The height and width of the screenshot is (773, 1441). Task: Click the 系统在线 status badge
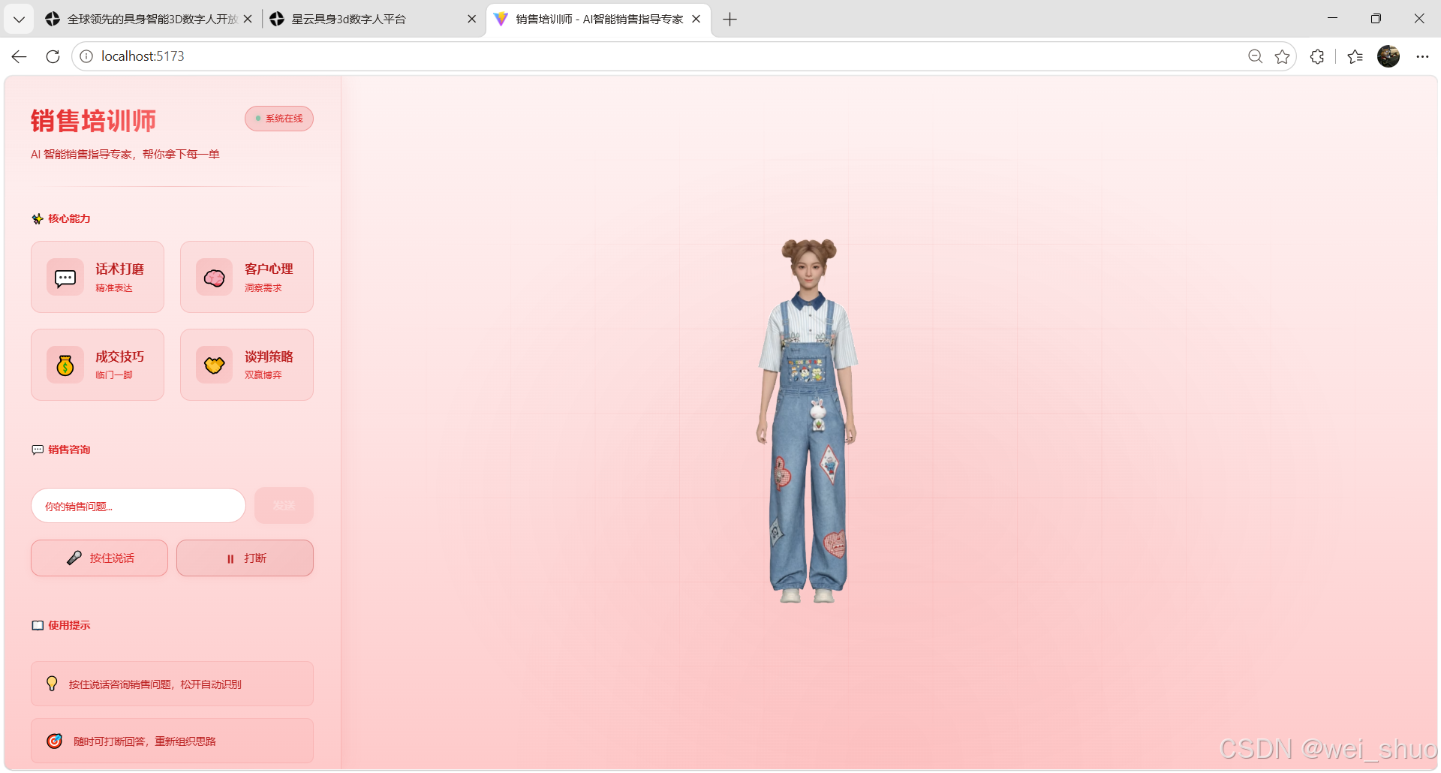pyautogui.click(x=279, y=119)
